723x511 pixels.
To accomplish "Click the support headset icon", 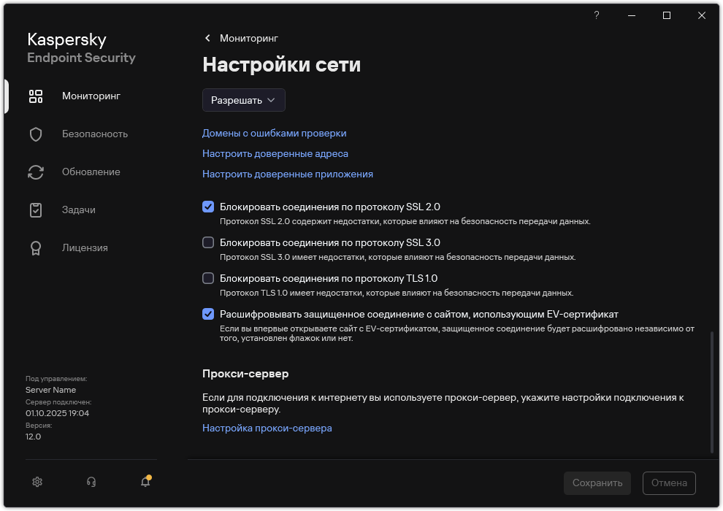I will coord(91,482).
